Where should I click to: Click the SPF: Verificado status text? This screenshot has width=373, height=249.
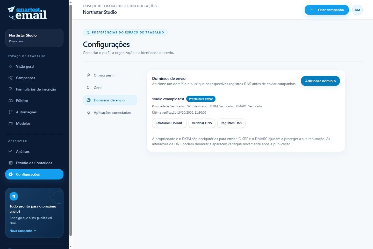pos(197,106)
